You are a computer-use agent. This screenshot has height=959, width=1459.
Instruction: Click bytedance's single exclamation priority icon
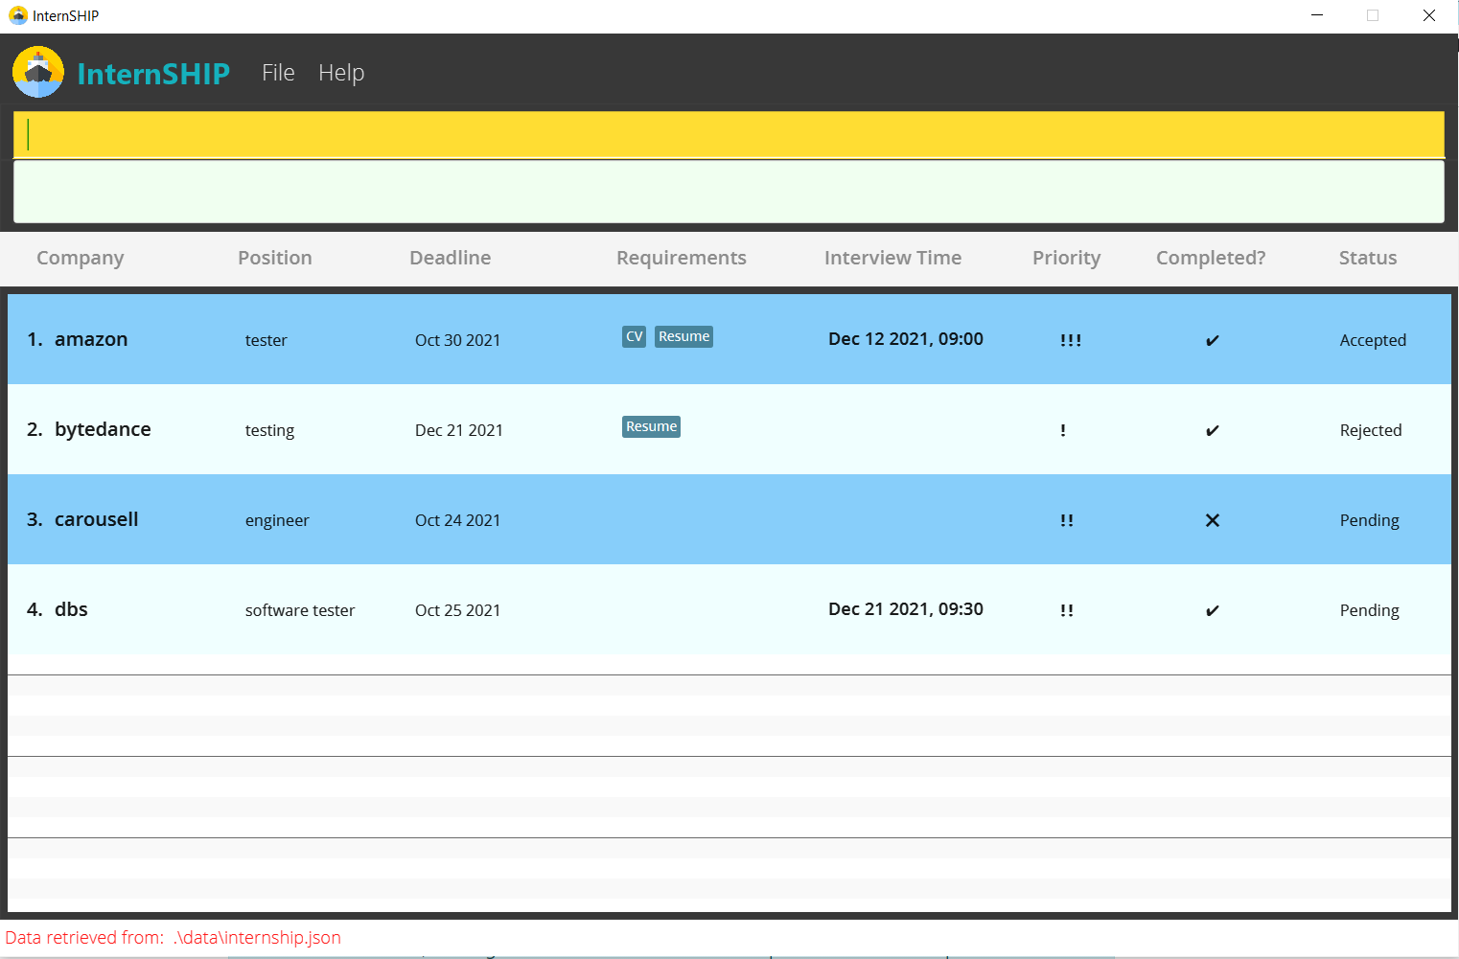tap(1063, 430)
